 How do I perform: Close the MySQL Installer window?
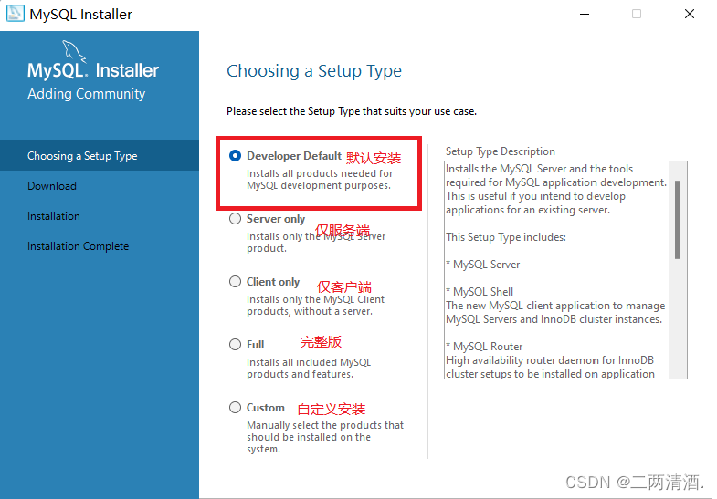[x=690, y=15]
